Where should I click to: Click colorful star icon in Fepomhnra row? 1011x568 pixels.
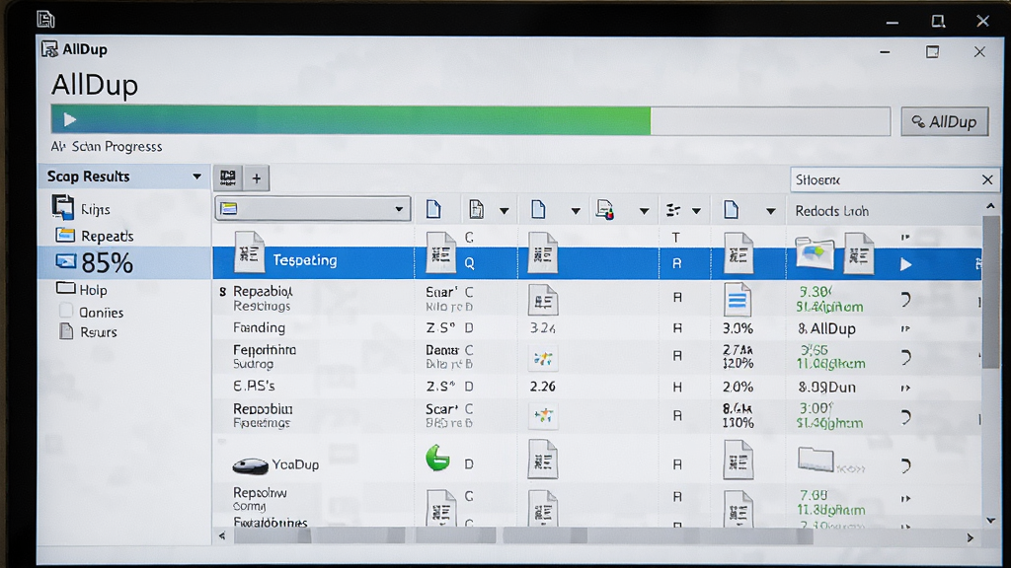(x=543, y=358)
